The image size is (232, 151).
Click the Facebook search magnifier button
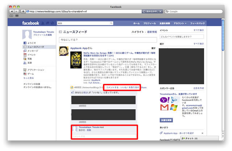click(x=111, y=23)
